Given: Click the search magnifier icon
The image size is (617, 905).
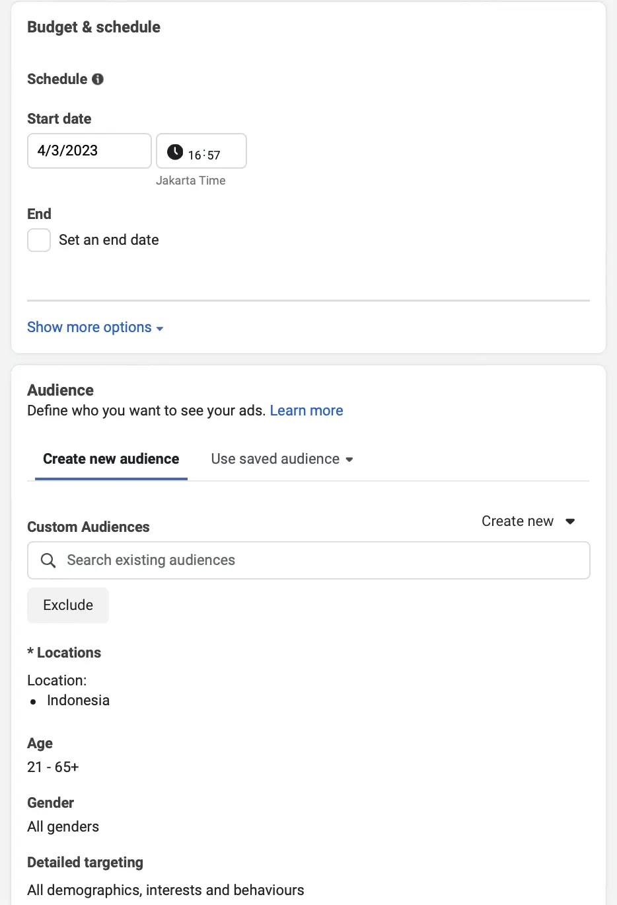Looking at the screenshot, I should point(48,560).
